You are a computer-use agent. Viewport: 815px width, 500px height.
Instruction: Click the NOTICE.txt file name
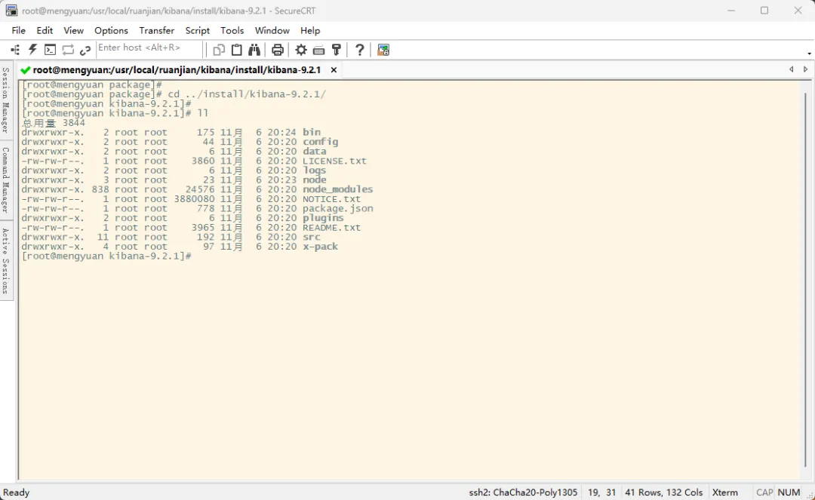click(331, 199)
